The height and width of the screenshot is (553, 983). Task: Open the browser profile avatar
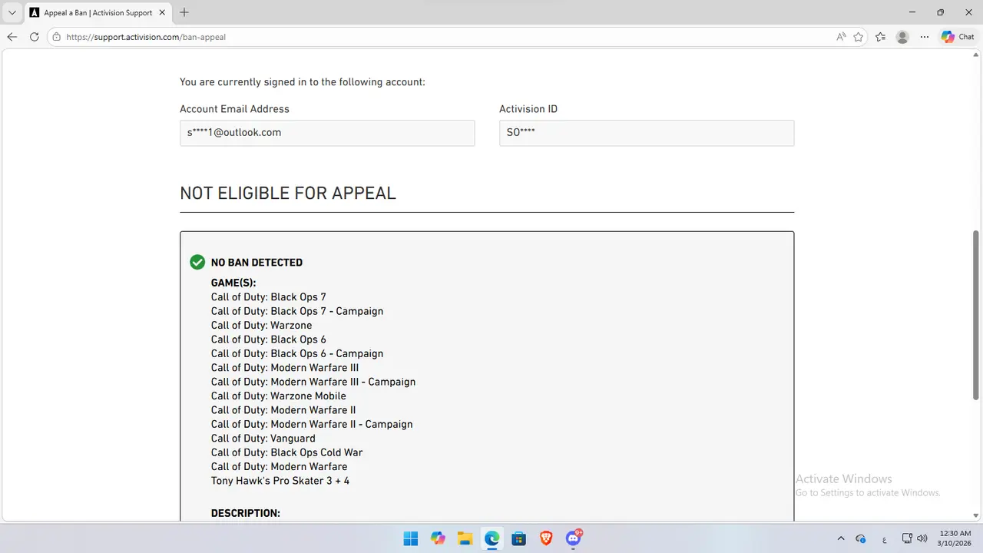[902, 37]
